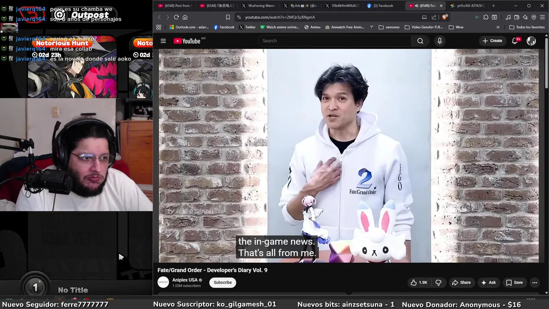Open the Outlook.com bookmark
This screenshot has height=309, width=549.
(189, 27)
